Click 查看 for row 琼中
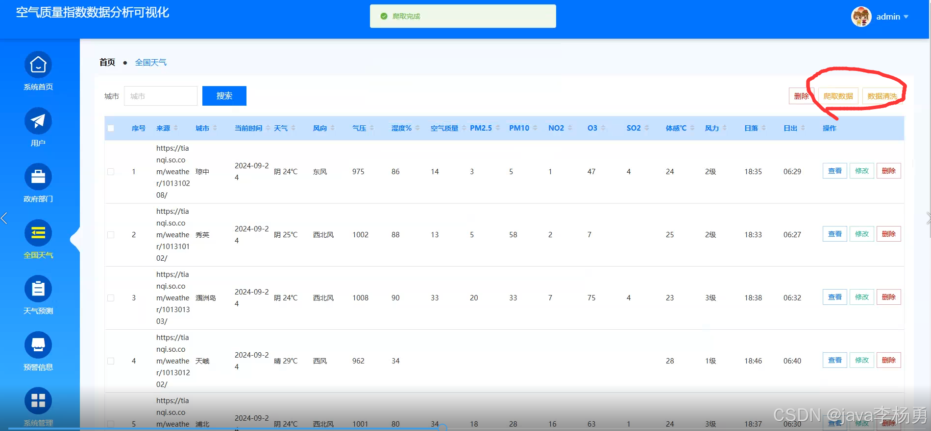The width and height of the screenshot is (931, 431). (835, 171)
